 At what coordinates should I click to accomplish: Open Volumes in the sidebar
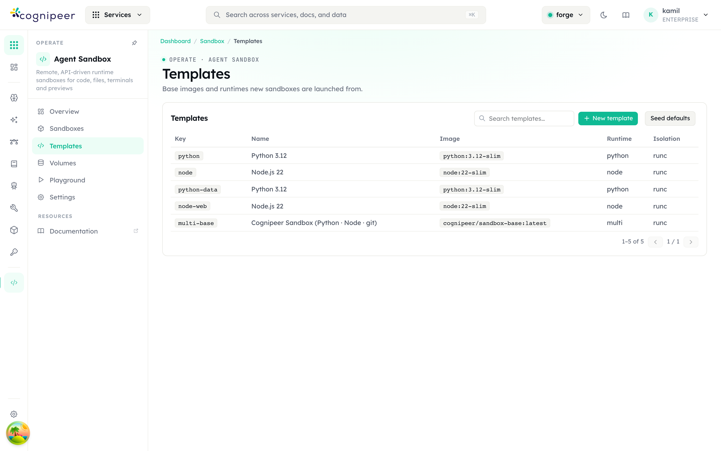(88, 163)
